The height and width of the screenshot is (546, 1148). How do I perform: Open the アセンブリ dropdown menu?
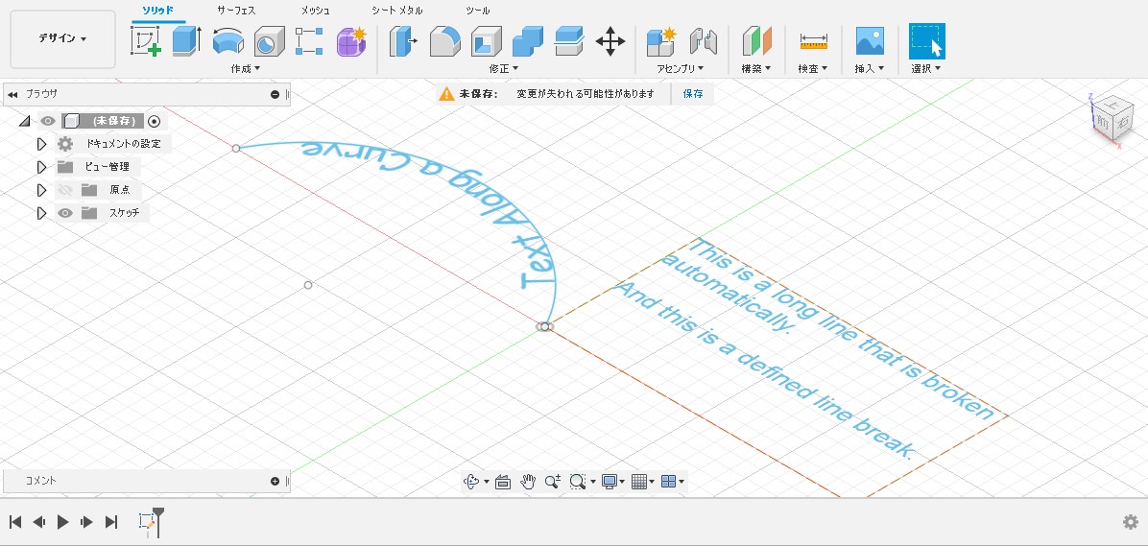[681, 68]
